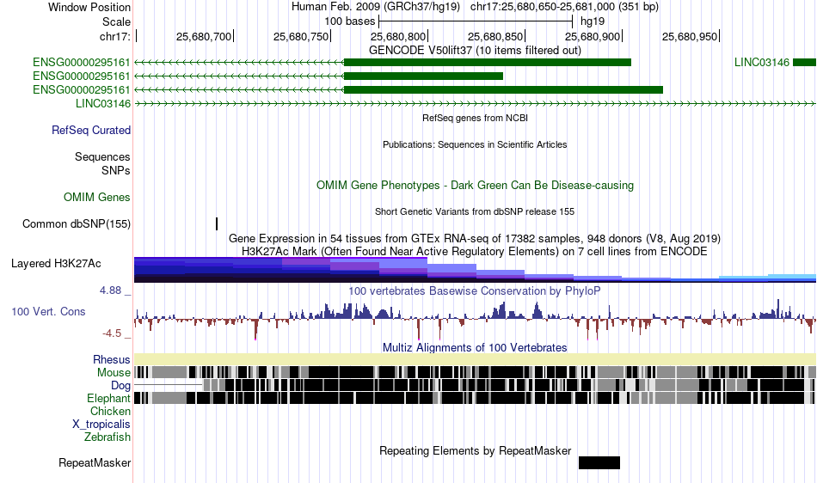This screenshot has height=483, width=817.
Task: Click third ENSG00000295161 transcript label
Action: point(82,89)
